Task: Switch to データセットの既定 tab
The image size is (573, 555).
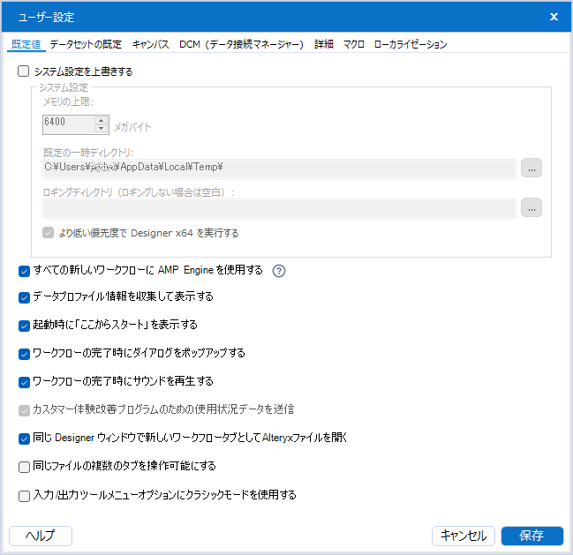Action: (86, 44)
